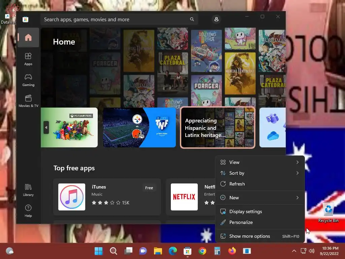Show previous carousel item with left arrow

pos(46,127)
